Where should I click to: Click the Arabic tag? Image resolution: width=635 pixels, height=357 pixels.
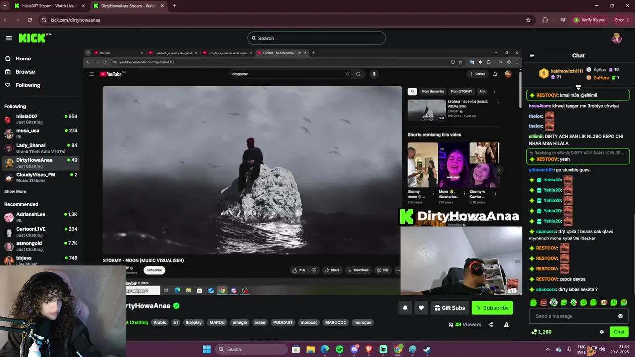160,322
